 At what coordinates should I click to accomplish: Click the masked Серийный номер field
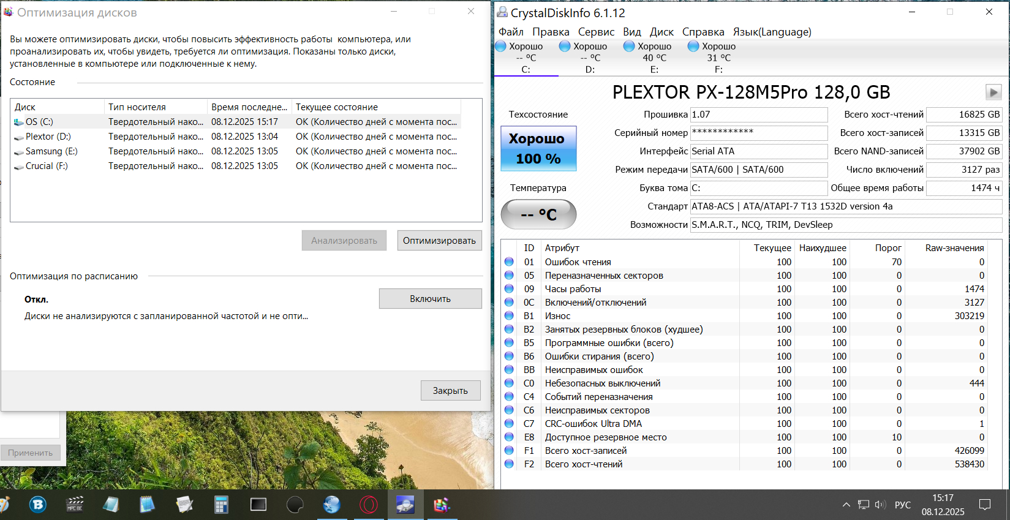coord(759,133)
